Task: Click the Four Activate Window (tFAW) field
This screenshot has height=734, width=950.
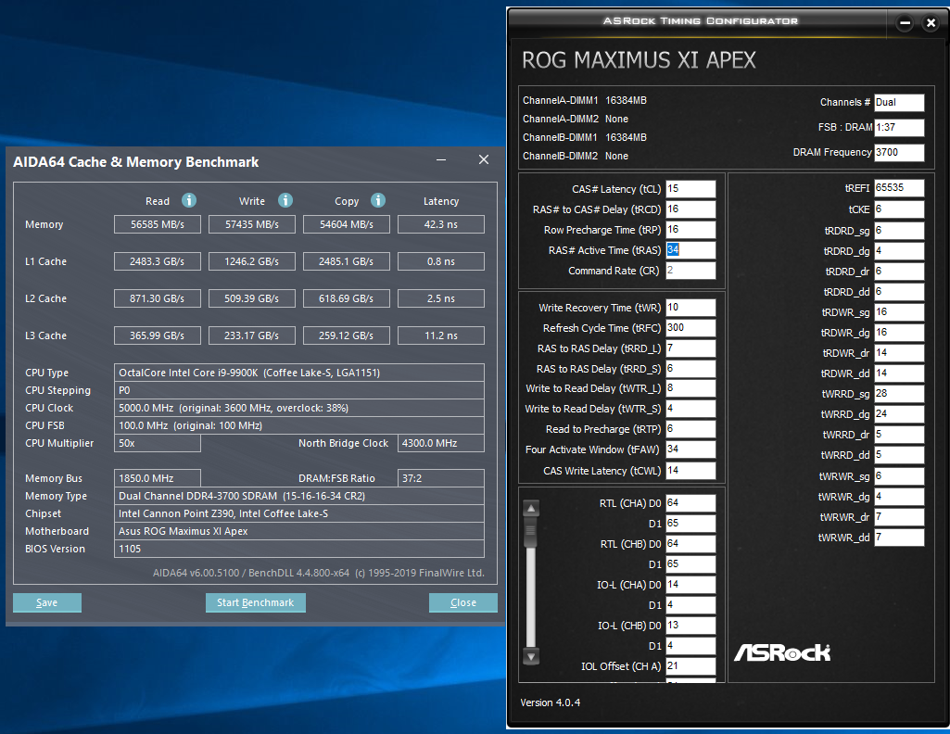Action: [x=690, y=449]
